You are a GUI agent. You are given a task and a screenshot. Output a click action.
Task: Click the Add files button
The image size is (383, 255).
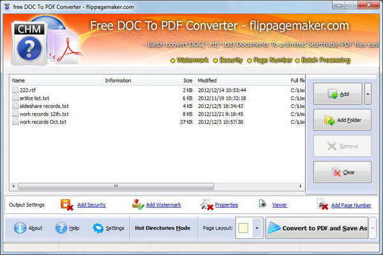pyautogui.click(x=337, y=94)
